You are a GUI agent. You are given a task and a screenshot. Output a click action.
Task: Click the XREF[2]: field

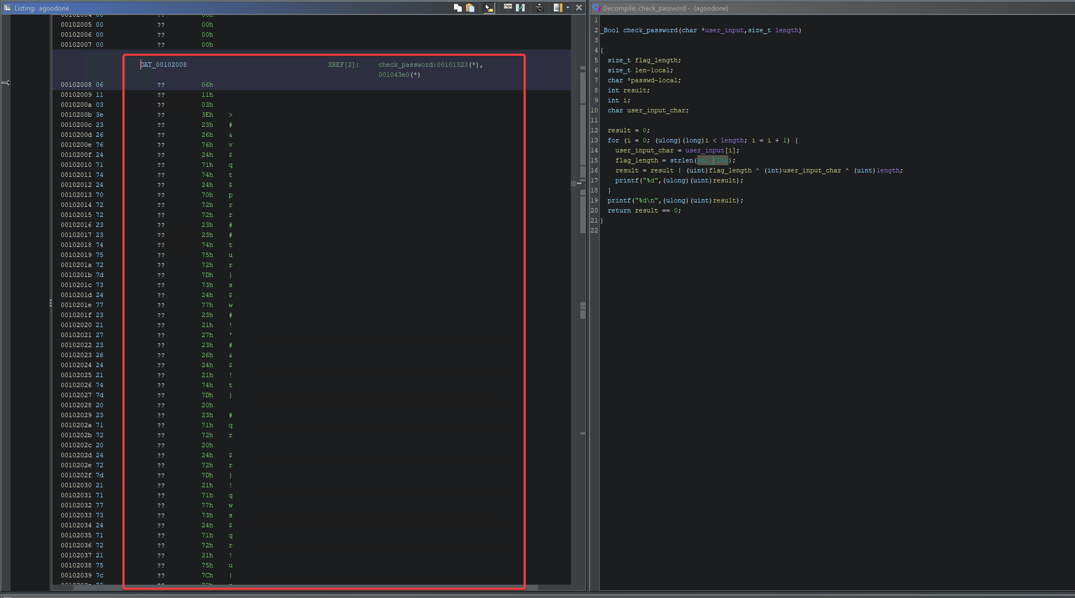point(343,65)
